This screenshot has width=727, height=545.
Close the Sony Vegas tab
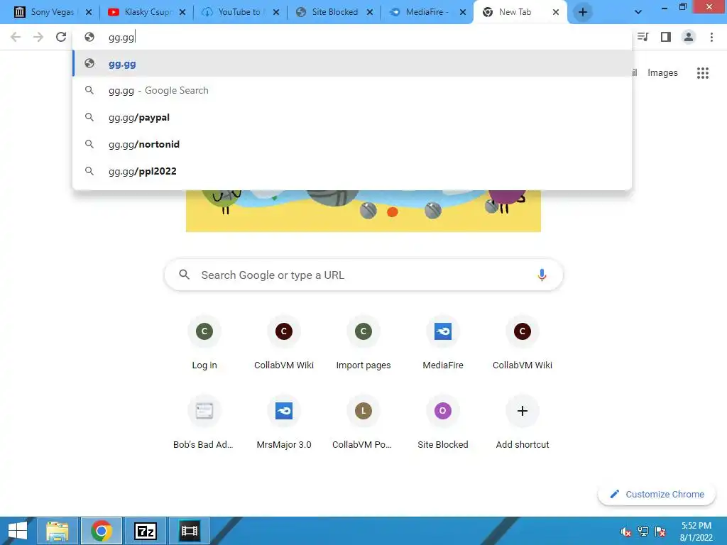click(89, 13)
